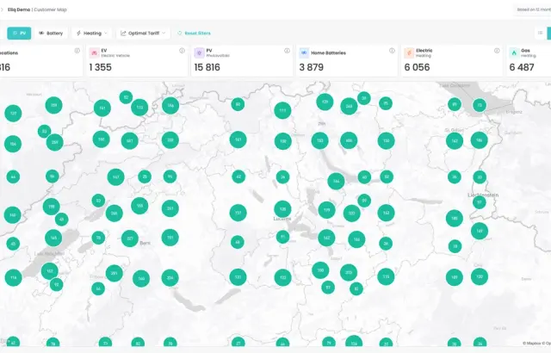
Task: Switch to list view icon
Action: 540,33
